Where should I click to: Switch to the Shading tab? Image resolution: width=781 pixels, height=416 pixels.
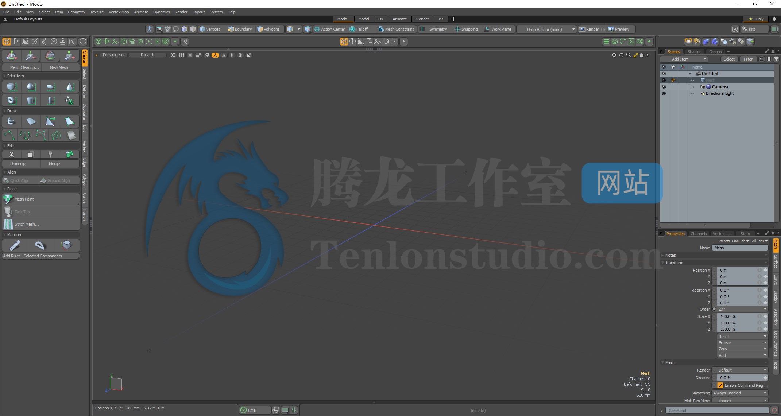(x=694, y=52)
